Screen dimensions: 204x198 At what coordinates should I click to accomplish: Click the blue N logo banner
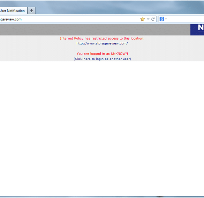tap(197, 30)
